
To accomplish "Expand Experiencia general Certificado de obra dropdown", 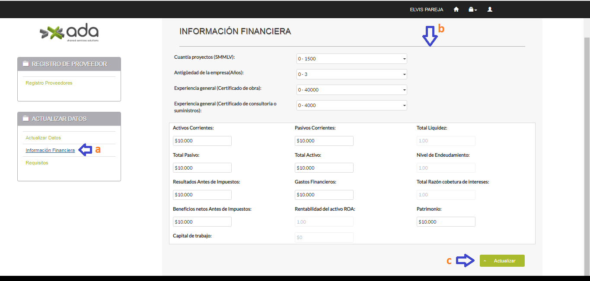I will [x=351, y=90].
